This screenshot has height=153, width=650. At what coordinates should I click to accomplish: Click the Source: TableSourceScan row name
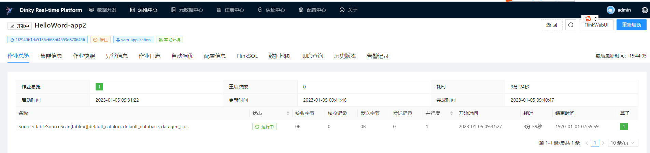(103, 126)
